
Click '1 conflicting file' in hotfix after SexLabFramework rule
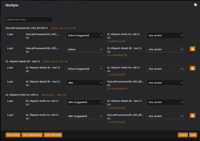pyautogui.click(x=116, y=122)
